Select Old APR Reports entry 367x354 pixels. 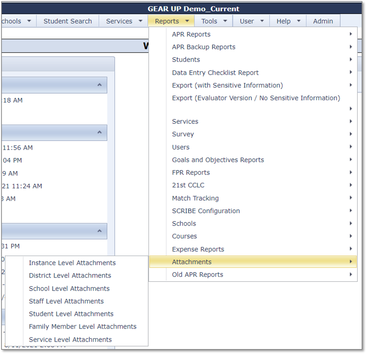[x=253, y=274]
